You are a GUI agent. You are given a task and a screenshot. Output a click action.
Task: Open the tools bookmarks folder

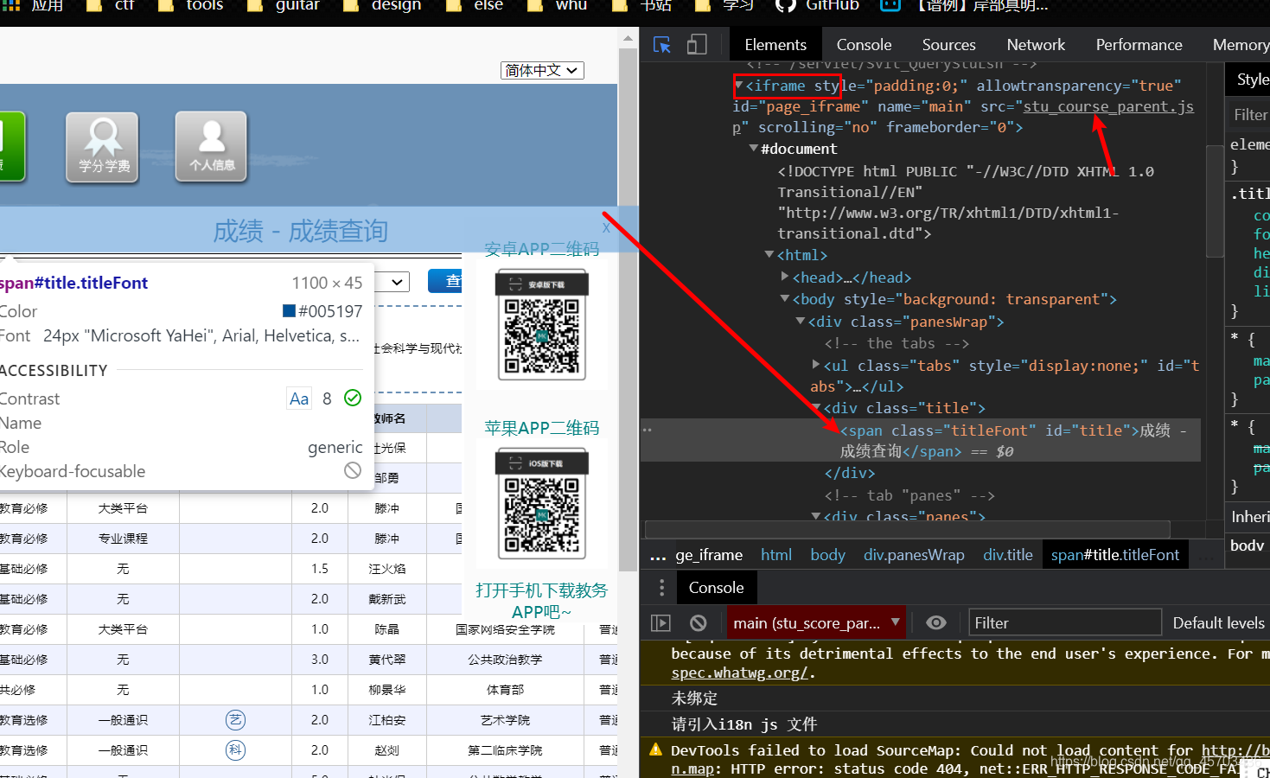191,5
